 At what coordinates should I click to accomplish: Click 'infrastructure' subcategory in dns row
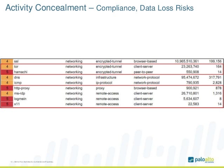106,78
